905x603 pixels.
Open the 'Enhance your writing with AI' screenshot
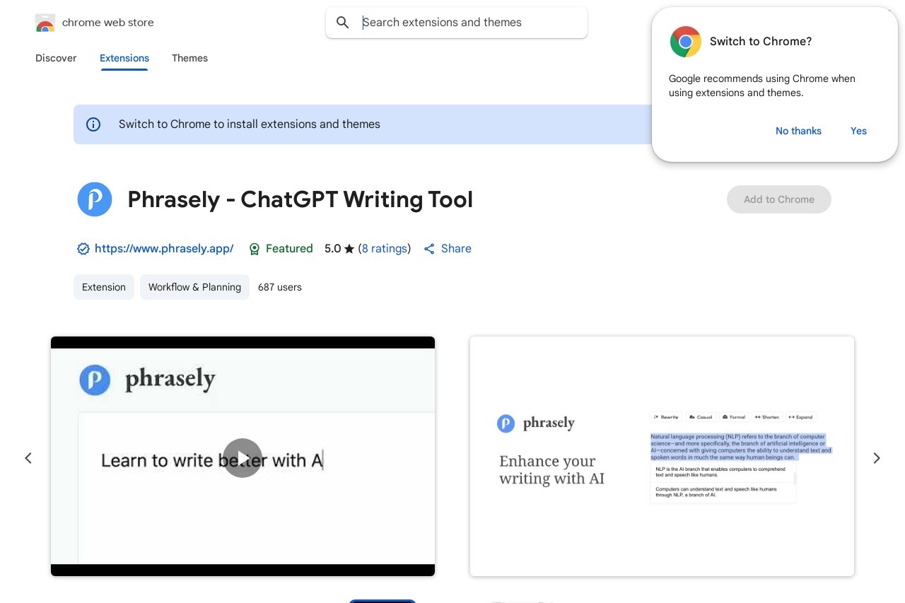click(x=662, y=457)
